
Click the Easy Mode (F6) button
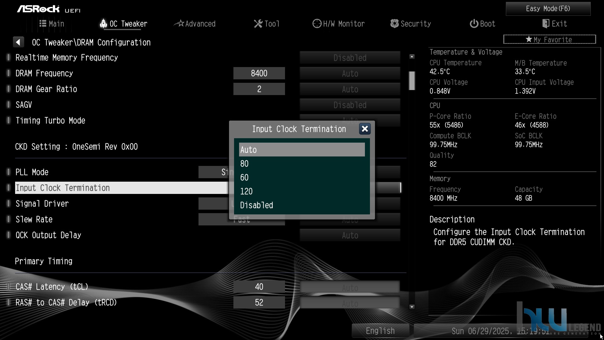(548, 8)
